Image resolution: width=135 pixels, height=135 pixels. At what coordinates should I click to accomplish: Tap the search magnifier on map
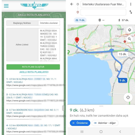click(129, 39)
